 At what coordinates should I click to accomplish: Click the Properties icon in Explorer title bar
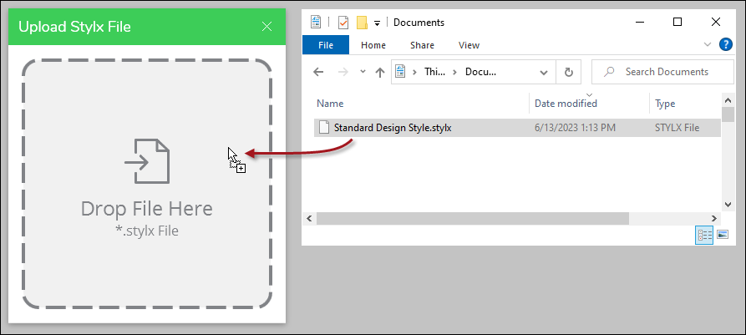tap(316, 22)
